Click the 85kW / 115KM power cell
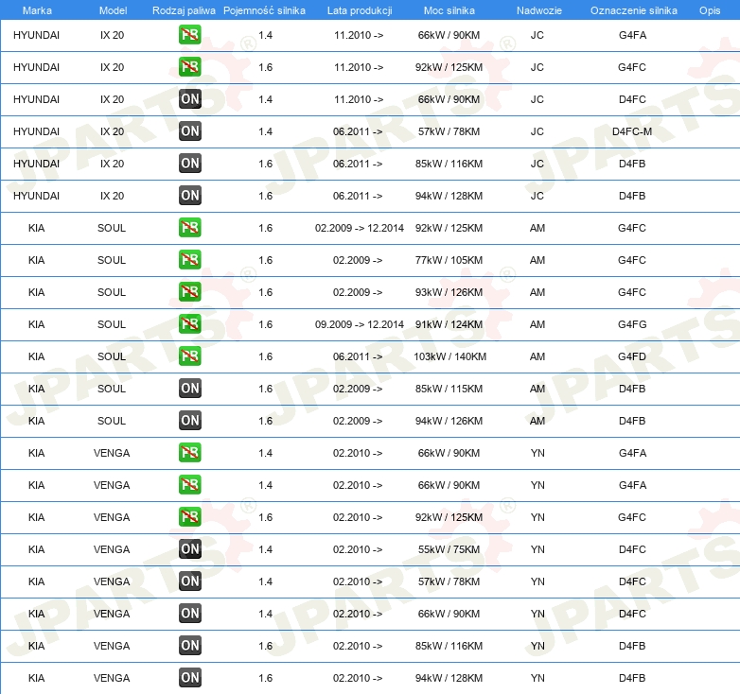The image size is (740, 694). click(x=449, y=389)
